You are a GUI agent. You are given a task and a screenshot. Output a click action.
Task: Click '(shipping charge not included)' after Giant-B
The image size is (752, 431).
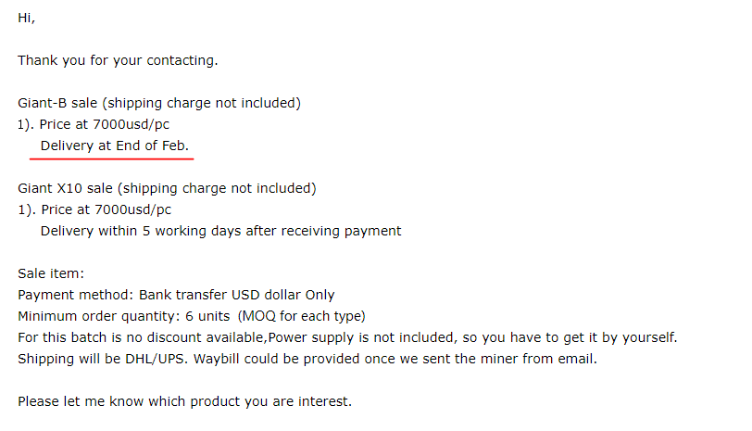(x=202, y=103)
